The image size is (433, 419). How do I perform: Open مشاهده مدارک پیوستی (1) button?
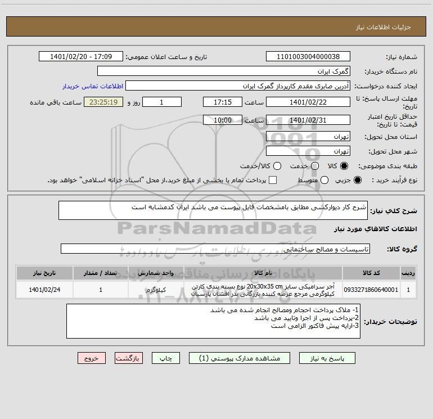[x=240, y=358]
